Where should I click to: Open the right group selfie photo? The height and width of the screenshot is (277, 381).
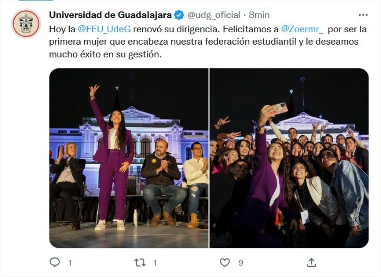[289, 158]
